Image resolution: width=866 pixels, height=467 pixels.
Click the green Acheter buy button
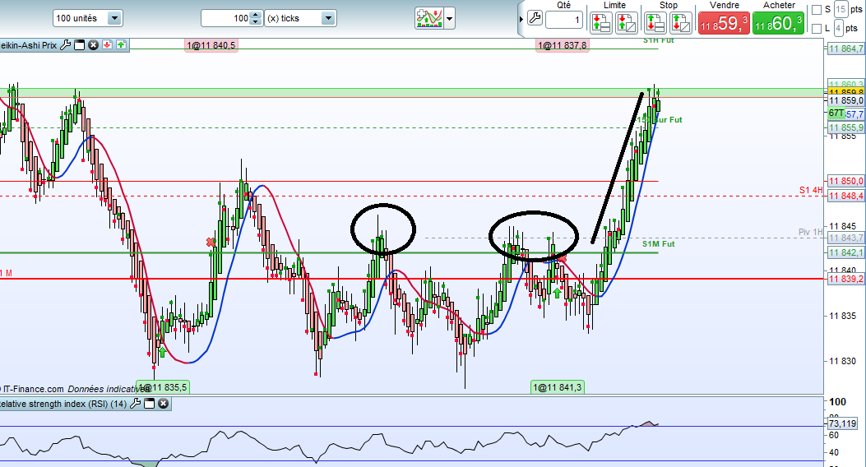(778, 23)
